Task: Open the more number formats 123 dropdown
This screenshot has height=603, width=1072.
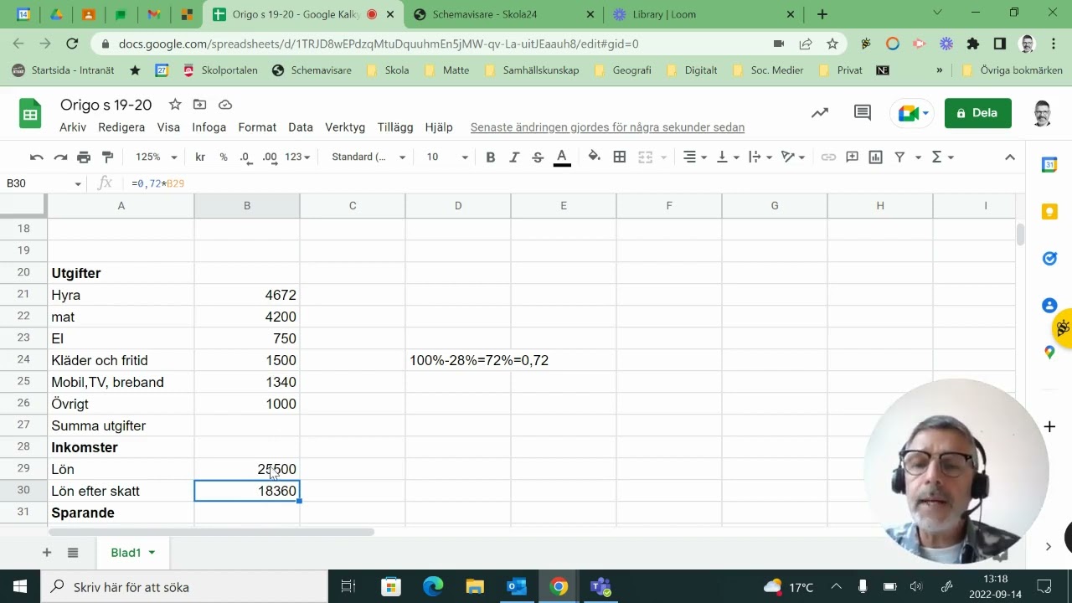Action: [x=297, y=157]
